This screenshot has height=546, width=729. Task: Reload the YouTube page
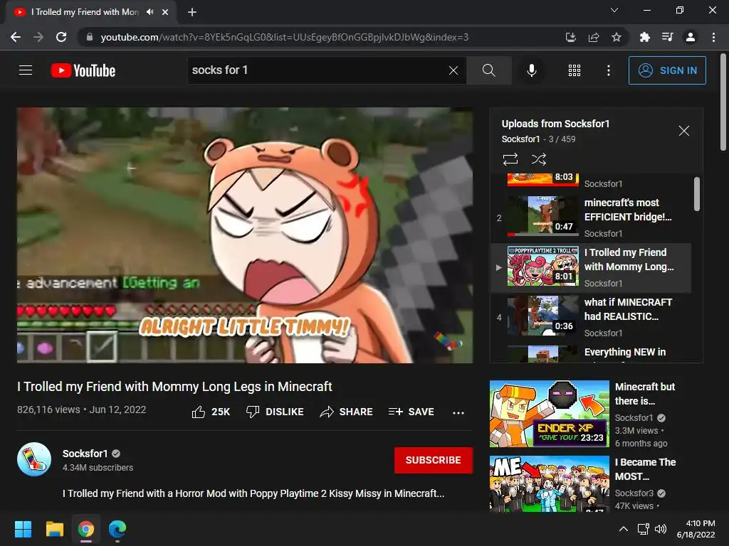pos(61,37)
